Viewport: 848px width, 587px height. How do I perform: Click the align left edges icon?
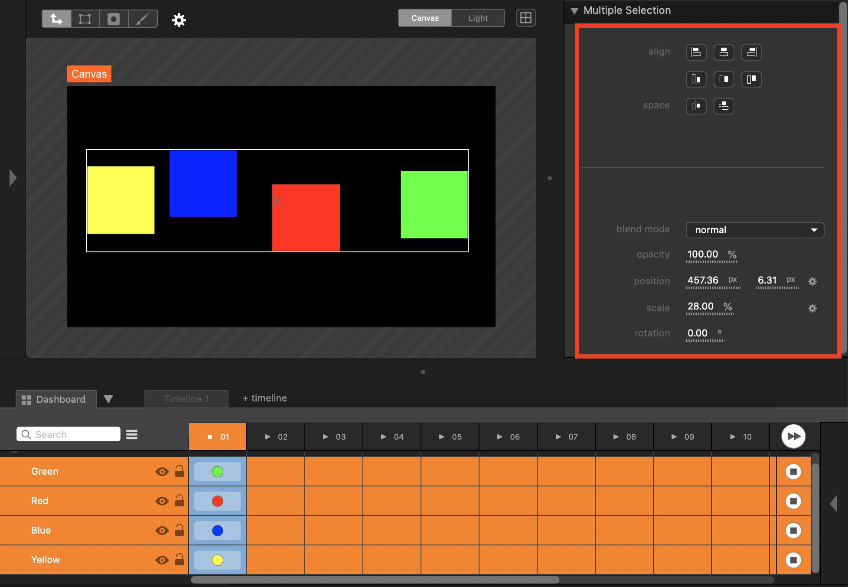[x=696, y=52]
